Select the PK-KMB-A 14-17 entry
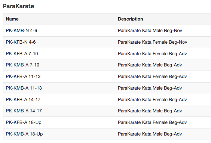Screen dimensions: 211x143 click(x=24, y=111)
